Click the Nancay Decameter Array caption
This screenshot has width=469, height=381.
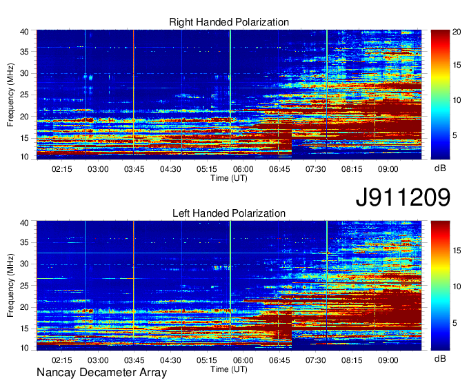[101, 373]
